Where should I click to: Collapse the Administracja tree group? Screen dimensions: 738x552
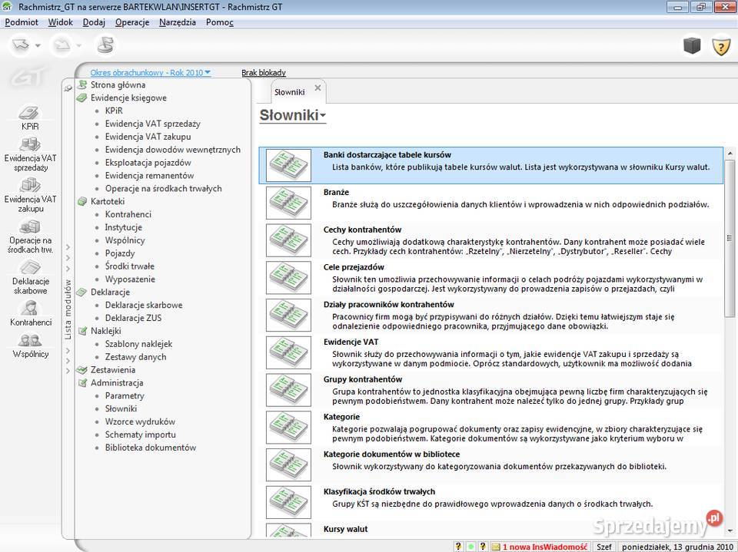pyautogui.click(x=82, y=383)
